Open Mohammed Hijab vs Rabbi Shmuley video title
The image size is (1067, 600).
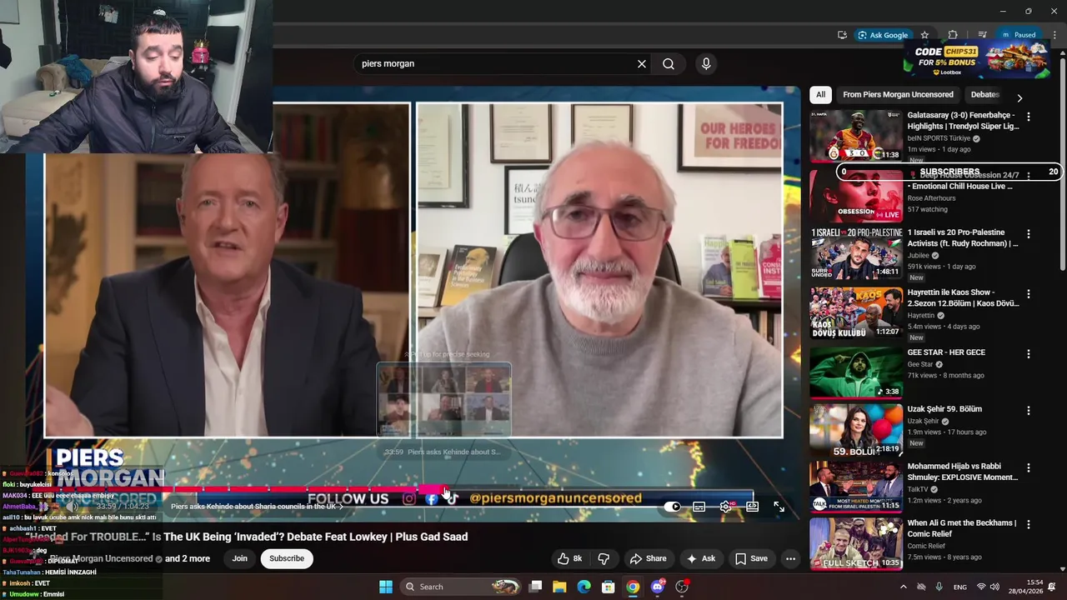coord(962,472)
